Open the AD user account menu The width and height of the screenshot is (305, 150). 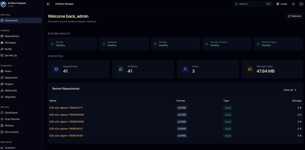tap(301, 4)
